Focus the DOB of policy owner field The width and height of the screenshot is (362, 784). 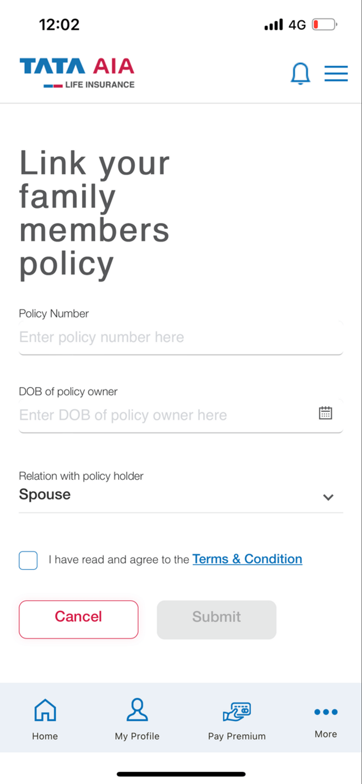coord(181,416)
